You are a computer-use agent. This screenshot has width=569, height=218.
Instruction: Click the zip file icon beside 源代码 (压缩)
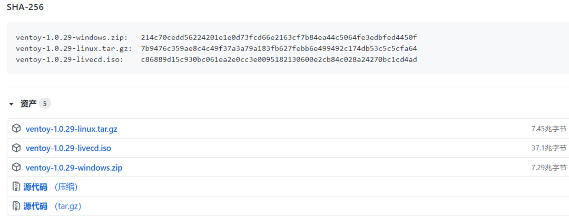(16, 187)
